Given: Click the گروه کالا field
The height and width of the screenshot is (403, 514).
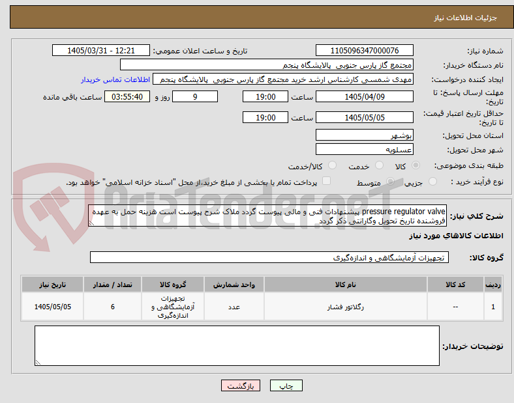Looking at the screenshot, I should 269,257.
